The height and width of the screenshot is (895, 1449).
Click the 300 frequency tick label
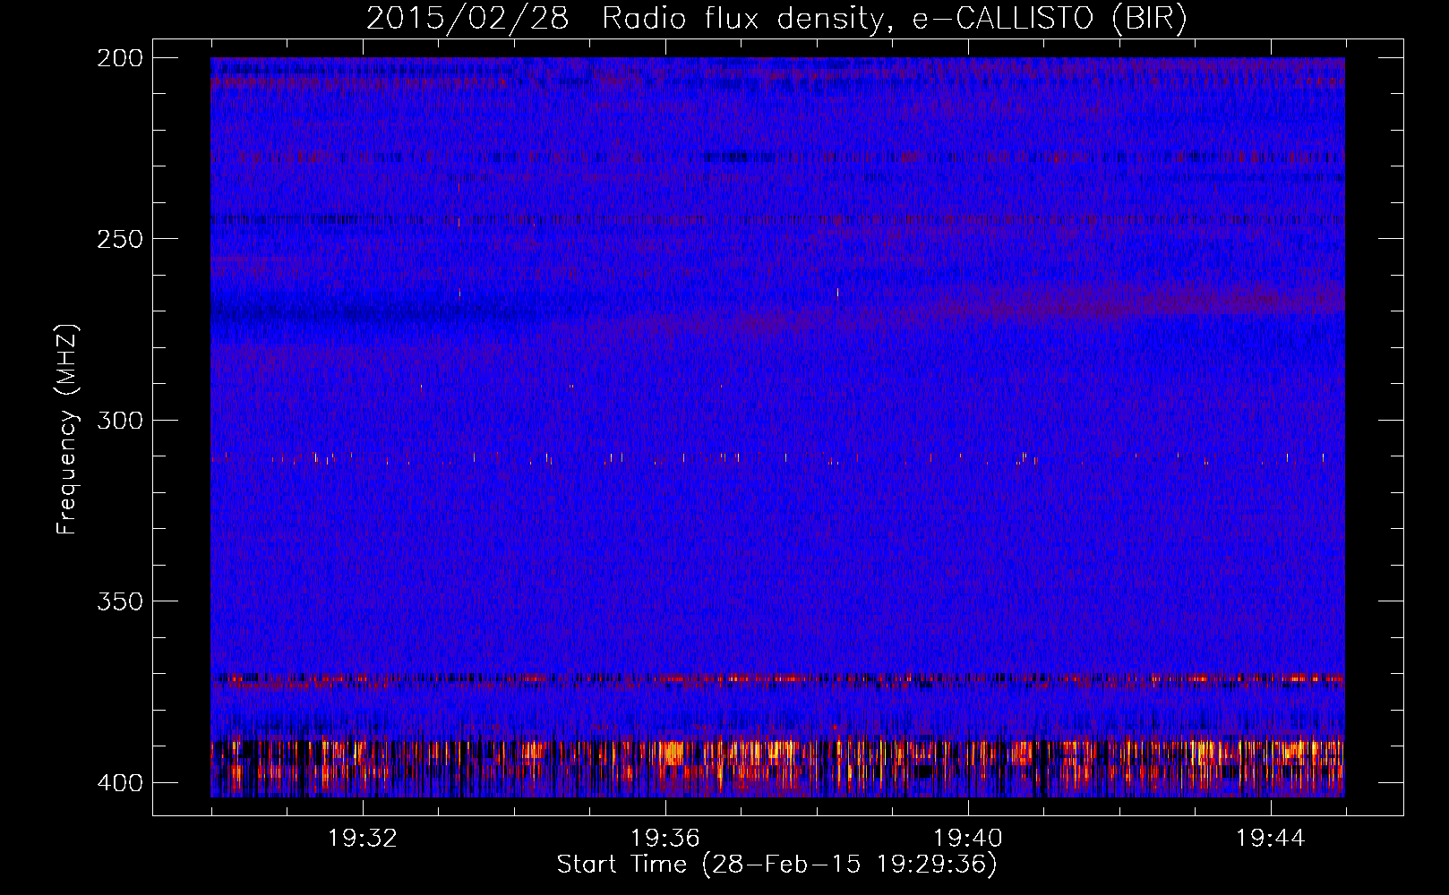(x=119, y=420)
